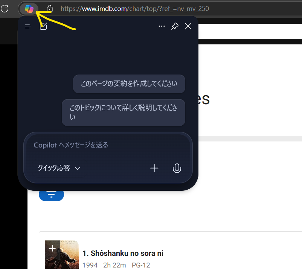Viewport: 302px width, 269px height.
Task: Select the Copilot conversation menu
Action: 27,26
